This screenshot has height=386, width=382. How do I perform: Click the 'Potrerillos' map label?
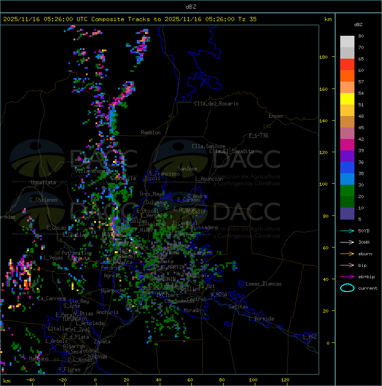pos(77,253)
